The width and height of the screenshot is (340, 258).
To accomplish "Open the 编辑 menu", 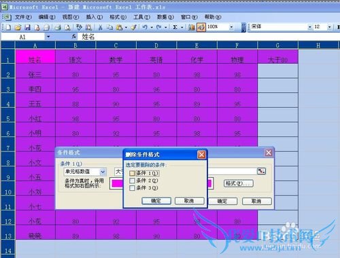I will (x=47, y=17).
